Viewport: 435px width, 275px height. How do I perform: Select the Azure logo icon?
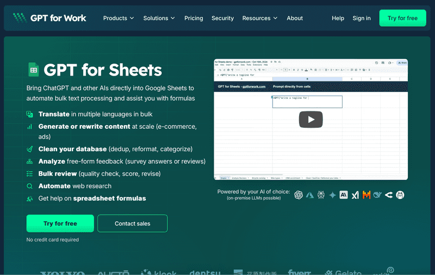point(310,195)
